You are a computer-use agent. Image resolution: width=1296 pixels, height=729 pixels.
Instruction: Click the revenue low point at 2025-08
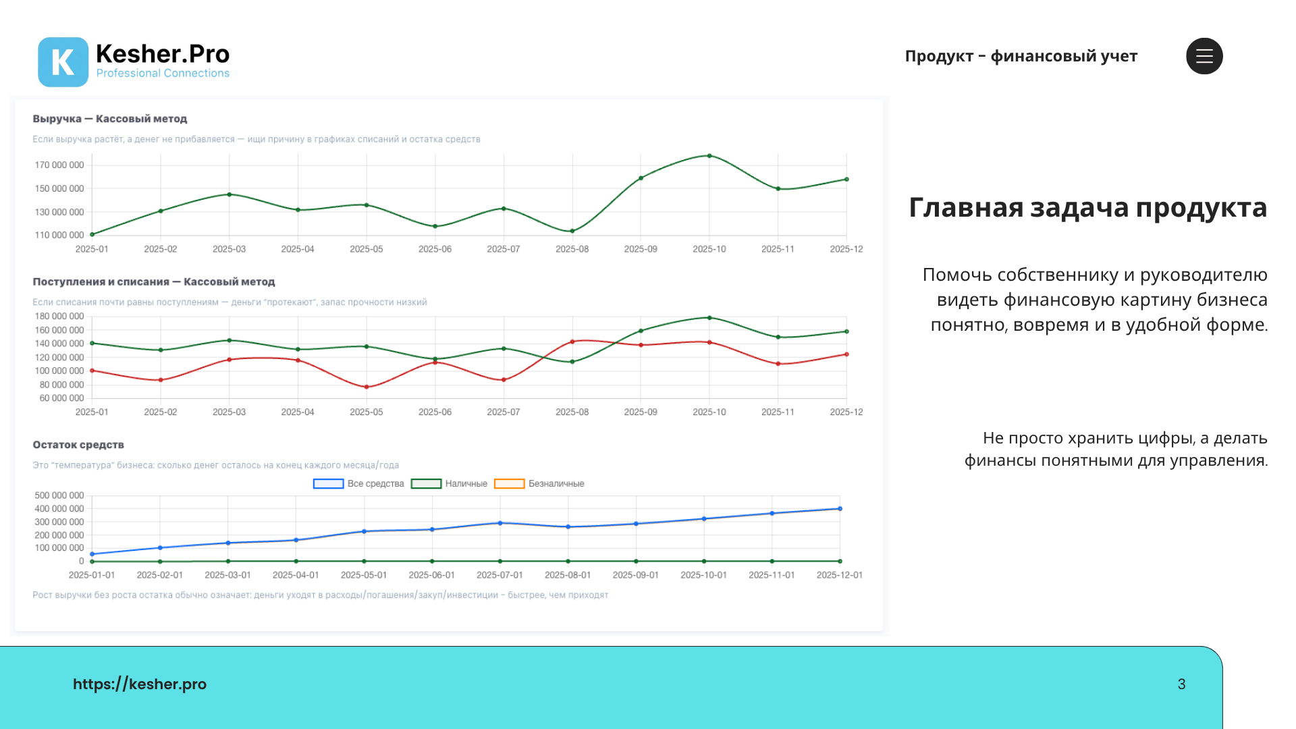pos(572,232)
